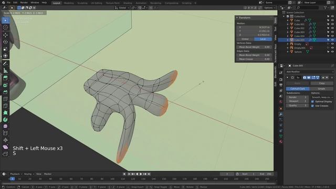Pick the Rotate tool
The image size is (336, 189).
[x=5, y=42]
